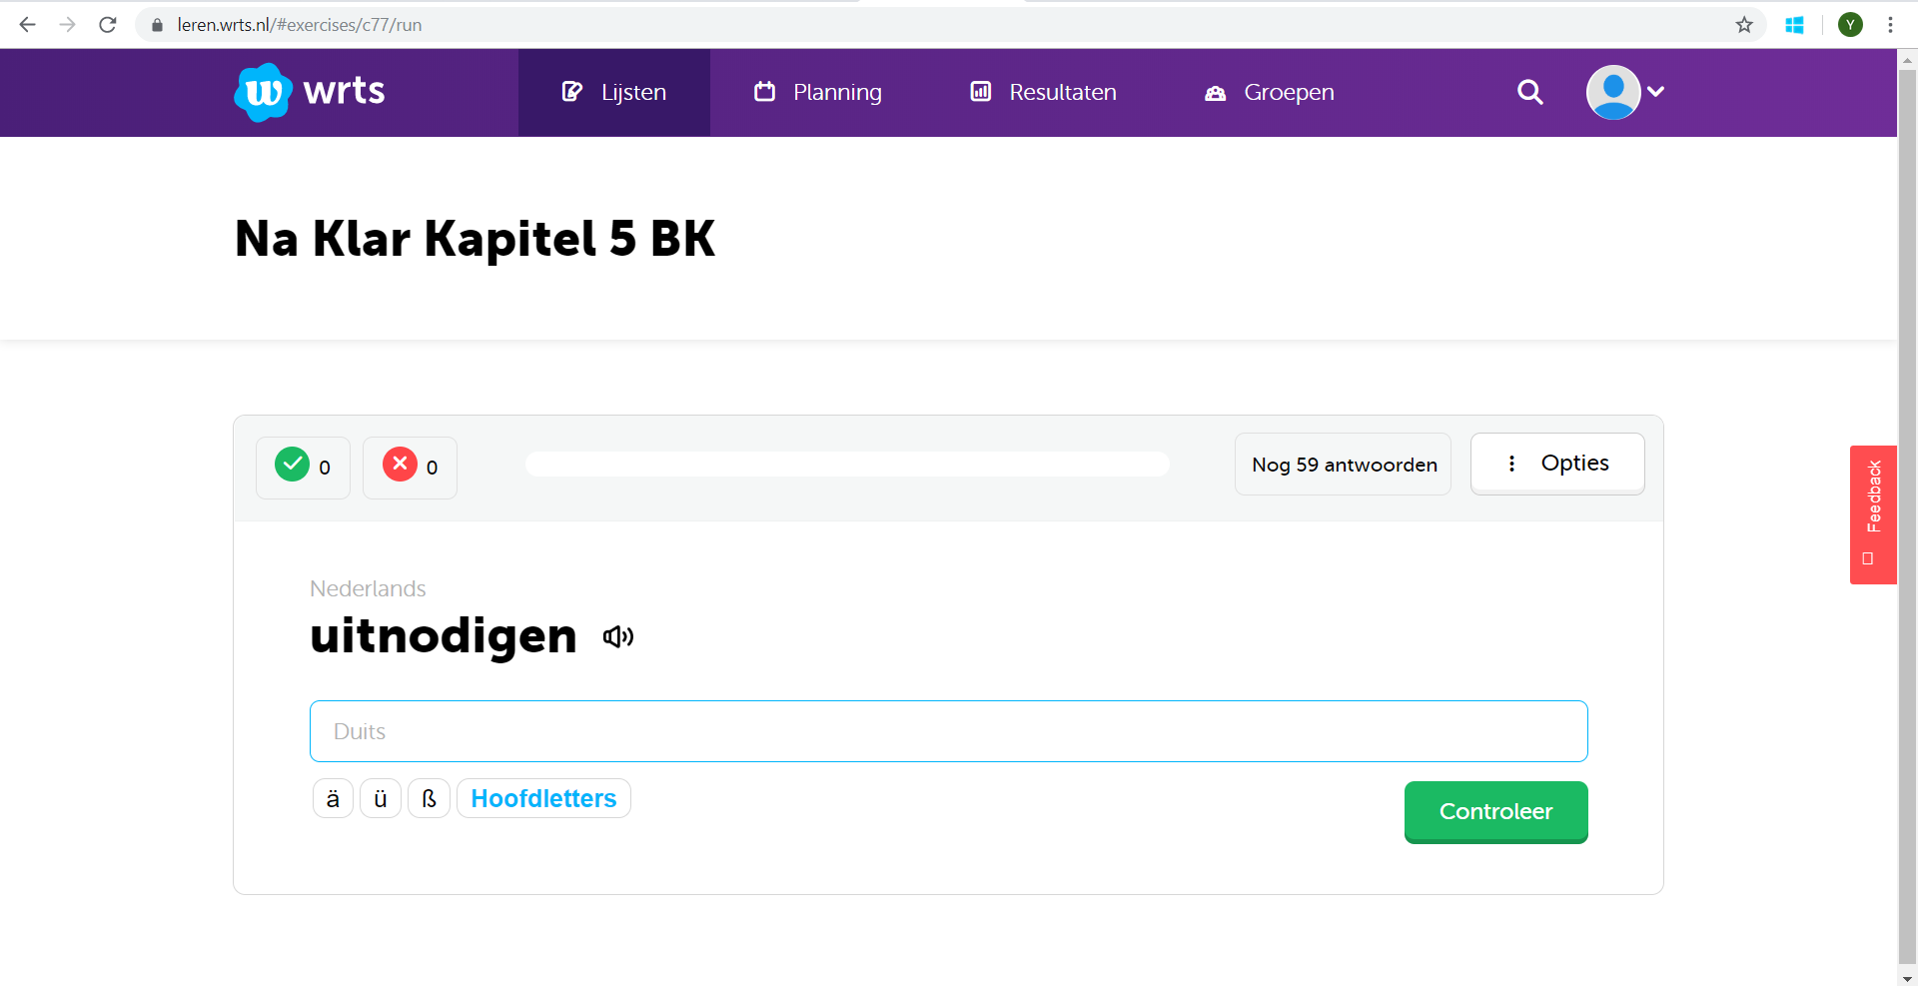Play audio for uitnodigen with speaker icon
Screen dimensions: 1918x986
618,636
